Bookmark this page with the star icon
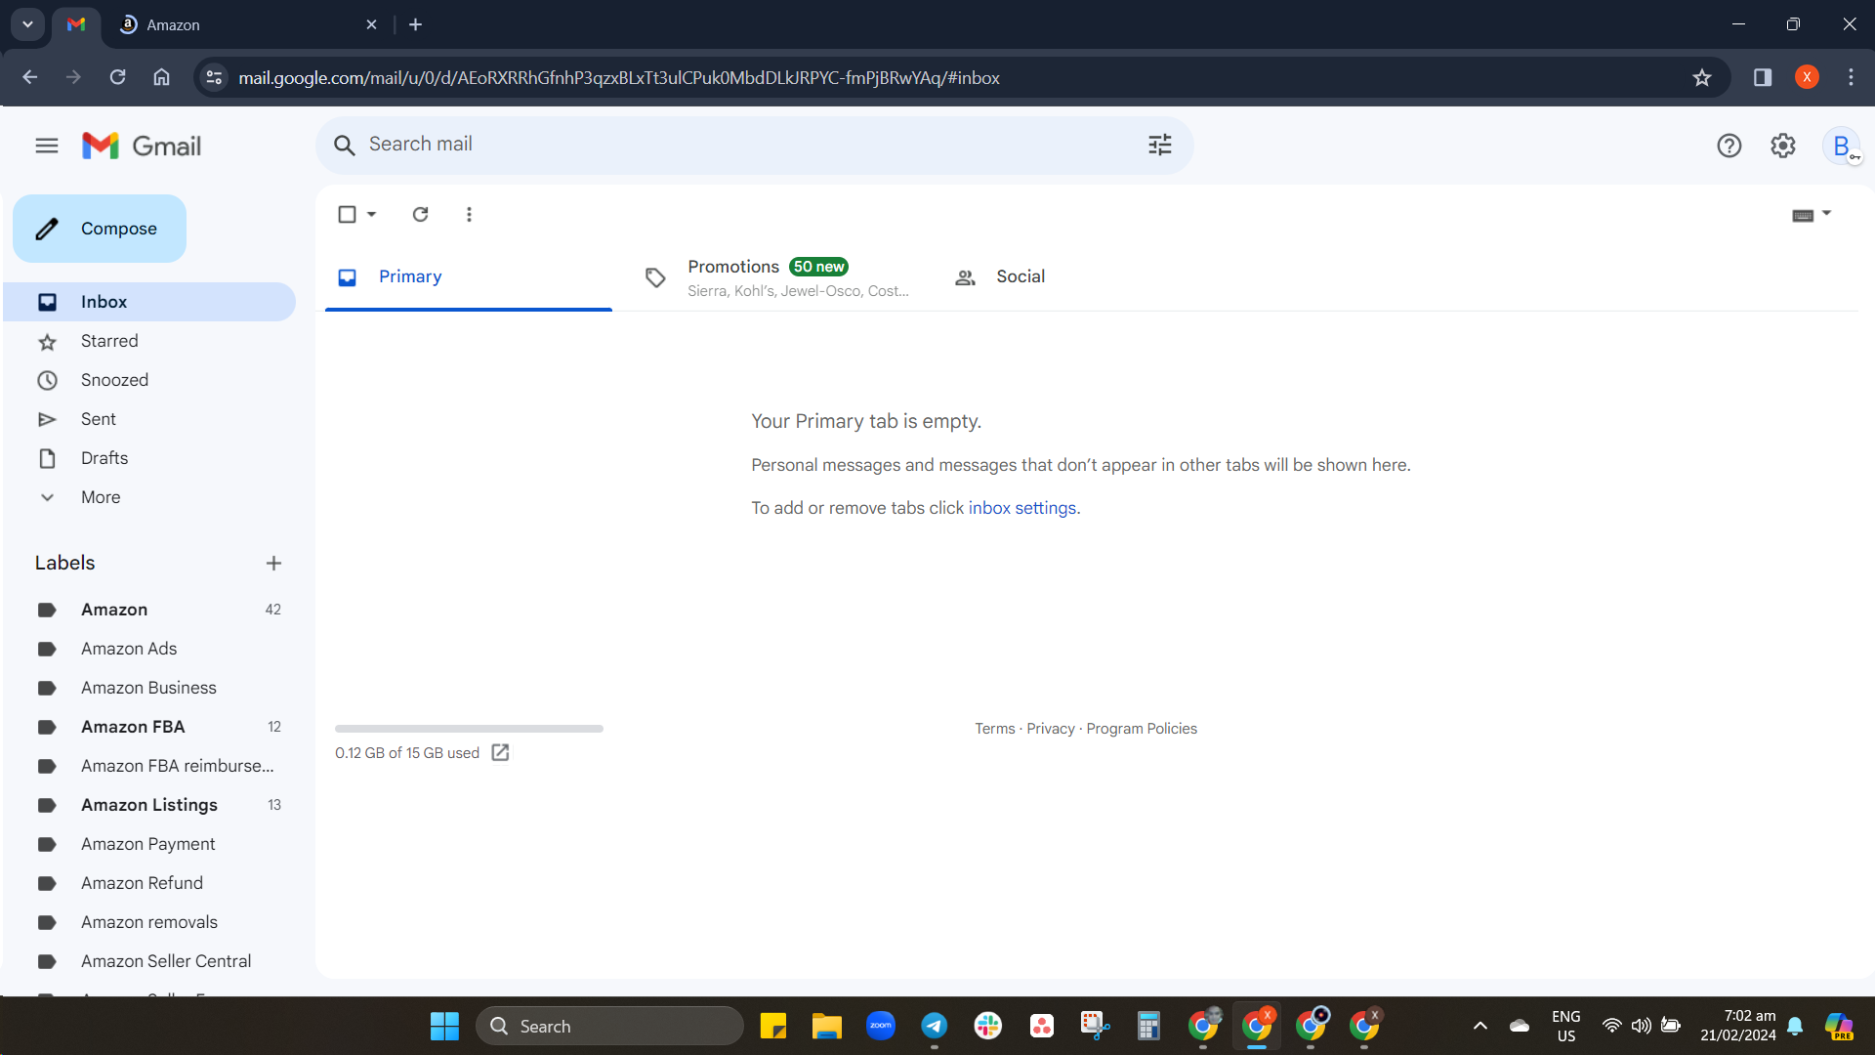Viewport: 1875px width, 1055px height. (1702, 77)
